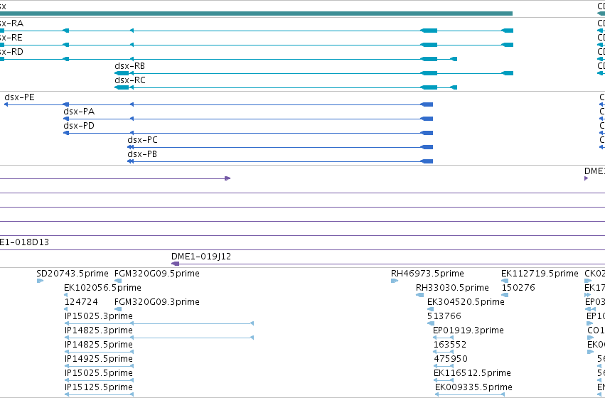Select the dsx-PC protein feature label

pyautogui.click(x=142, y=140)
